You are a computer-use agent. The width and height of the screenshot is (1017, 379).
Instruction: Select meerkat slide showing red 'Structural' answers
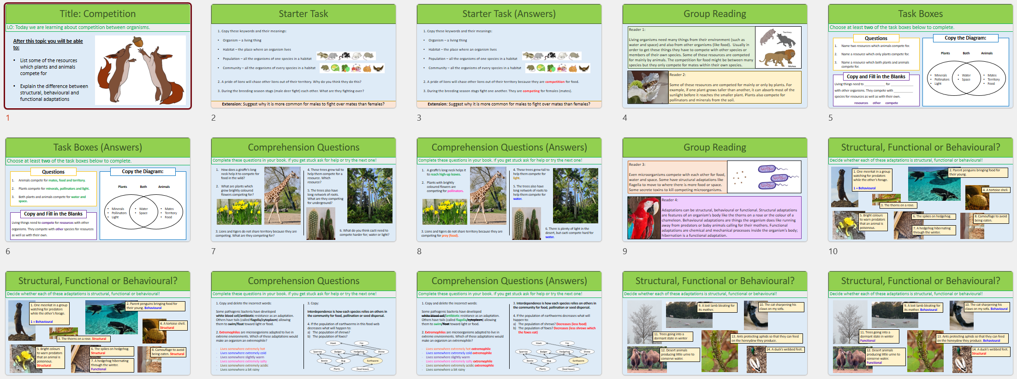pyautogui.click(x=98, y=323)
